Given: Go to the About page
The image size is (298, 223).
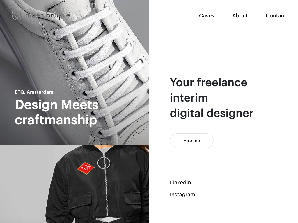Looking at the screenshot, I should click(x=240, y=16).
